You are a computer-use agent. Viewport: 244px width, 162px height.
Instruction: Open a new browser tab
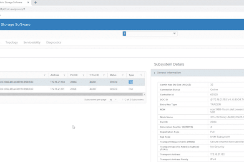coord(35,2)
